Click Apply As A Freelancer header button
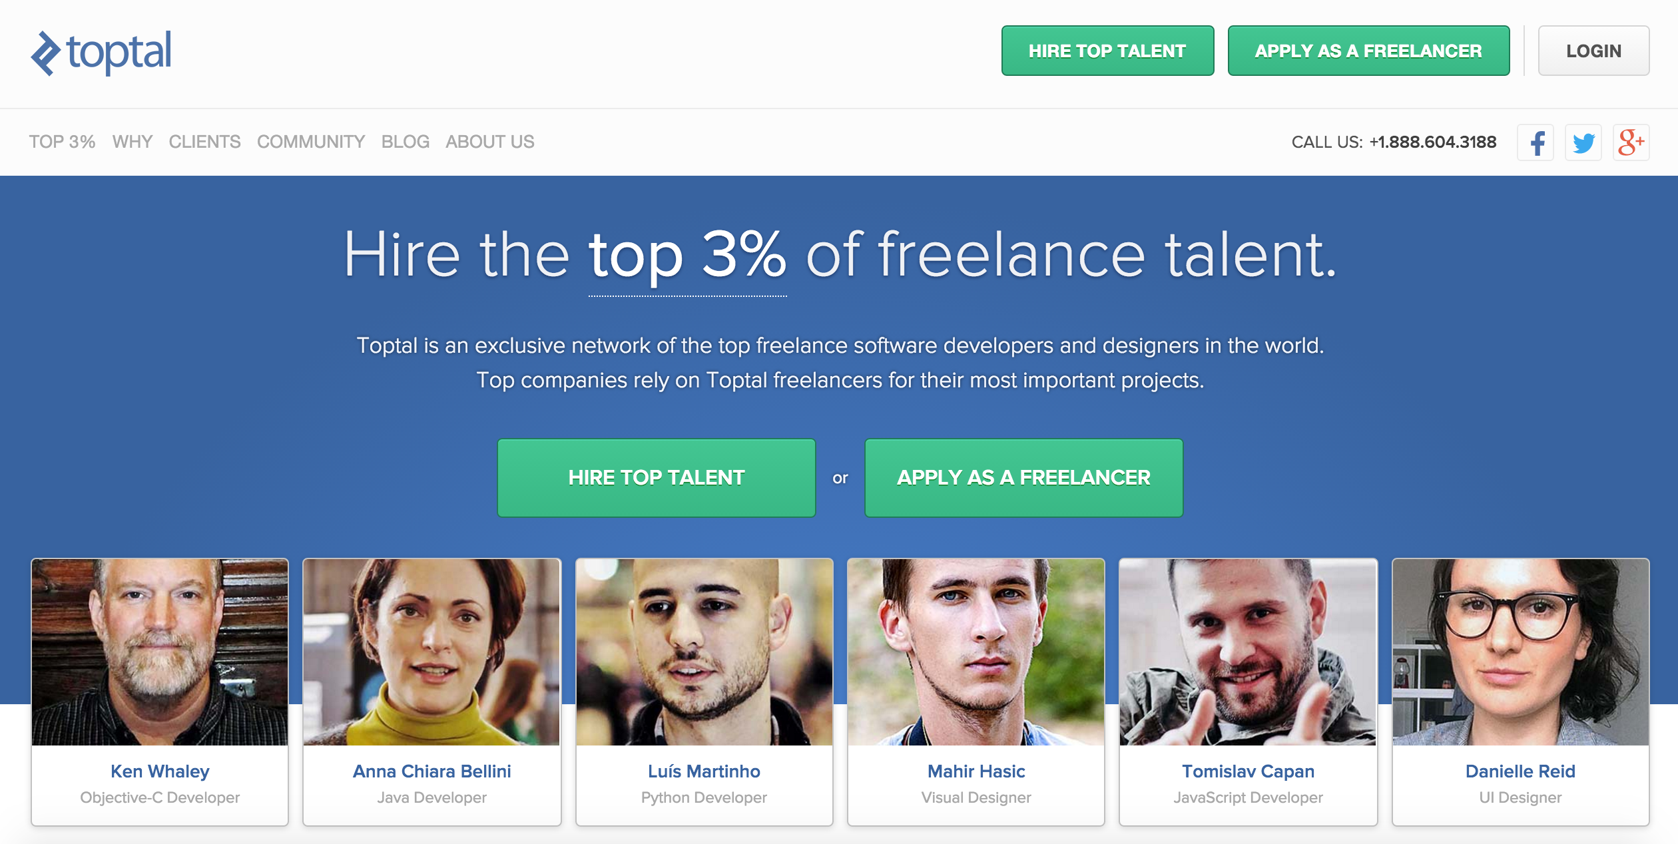 pos(1367,49)
